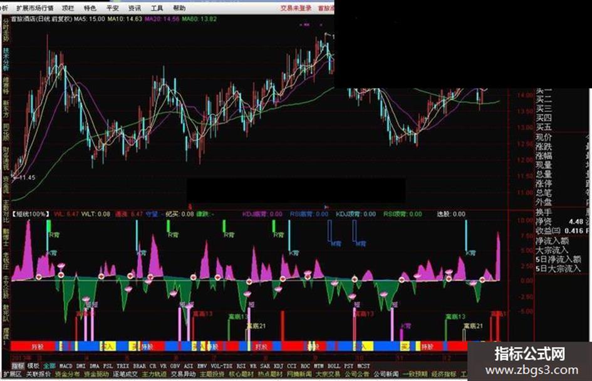Open the 资金驱动 tab
This screenshot has height=381, width=592.
point(96,374)
